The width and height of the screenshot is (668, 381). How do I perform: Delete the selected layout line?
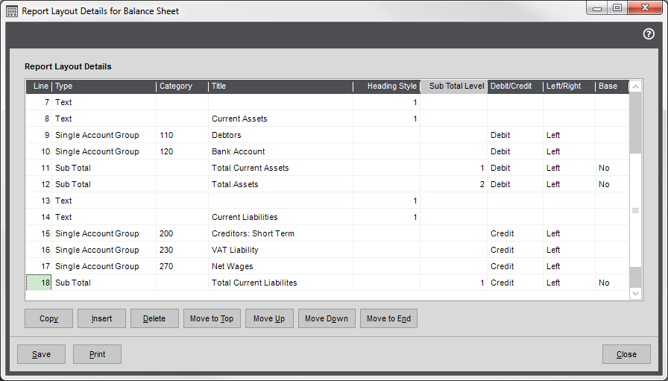pyautogui.click(x=154, y=318)
